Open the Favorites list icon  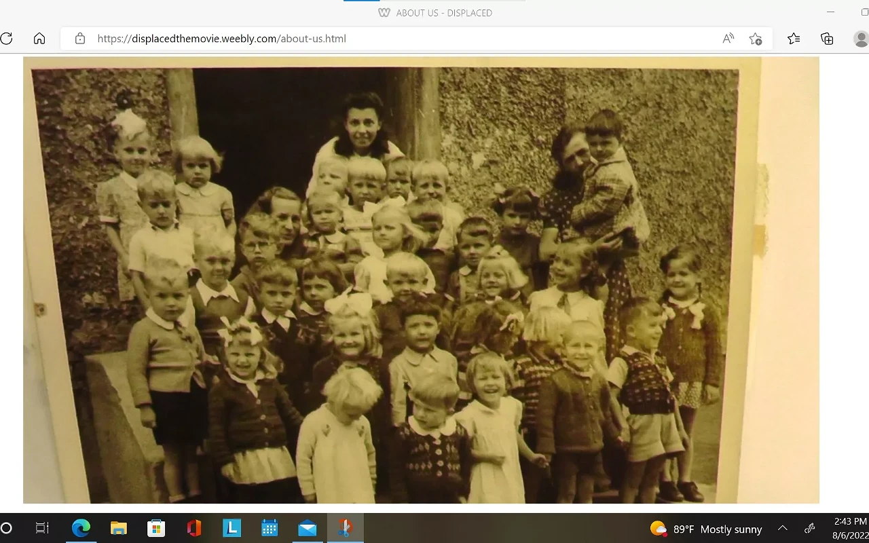(x=794, y=39)
